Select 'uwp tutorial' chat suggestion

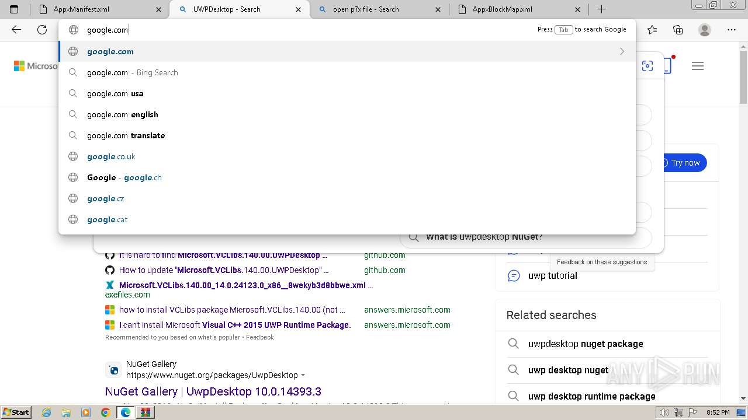pyautogui.click(x=553, y=275)
